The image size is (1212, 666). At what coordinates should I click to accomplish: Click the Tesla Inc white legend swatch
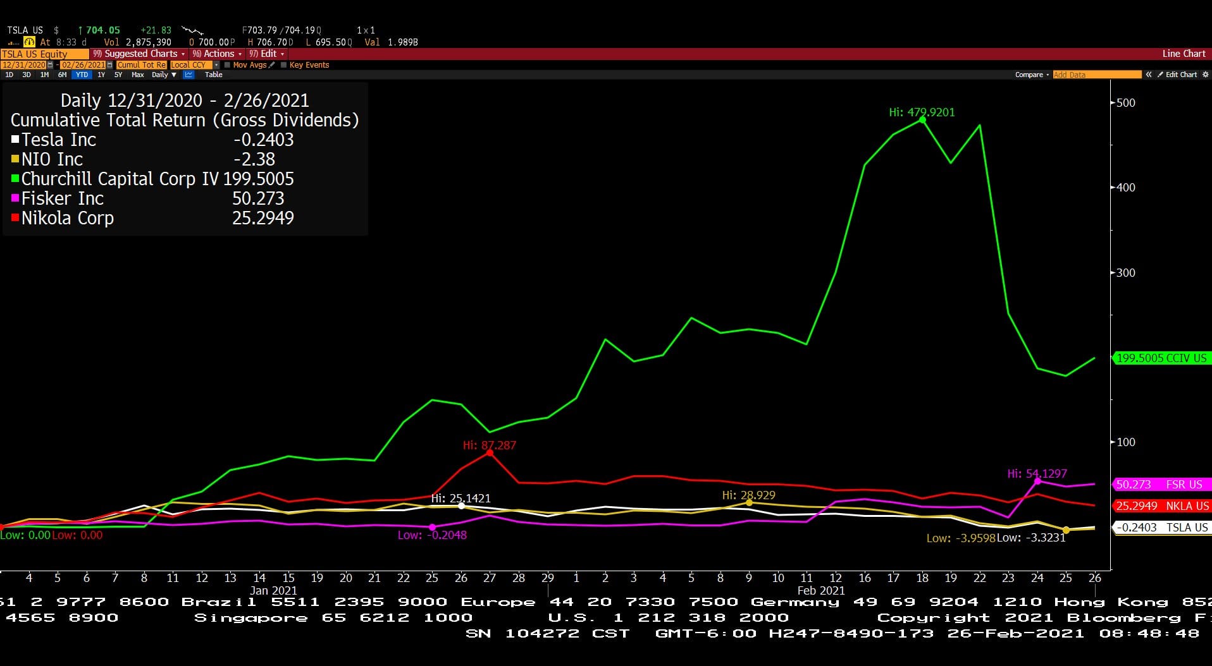click(15, 139)
